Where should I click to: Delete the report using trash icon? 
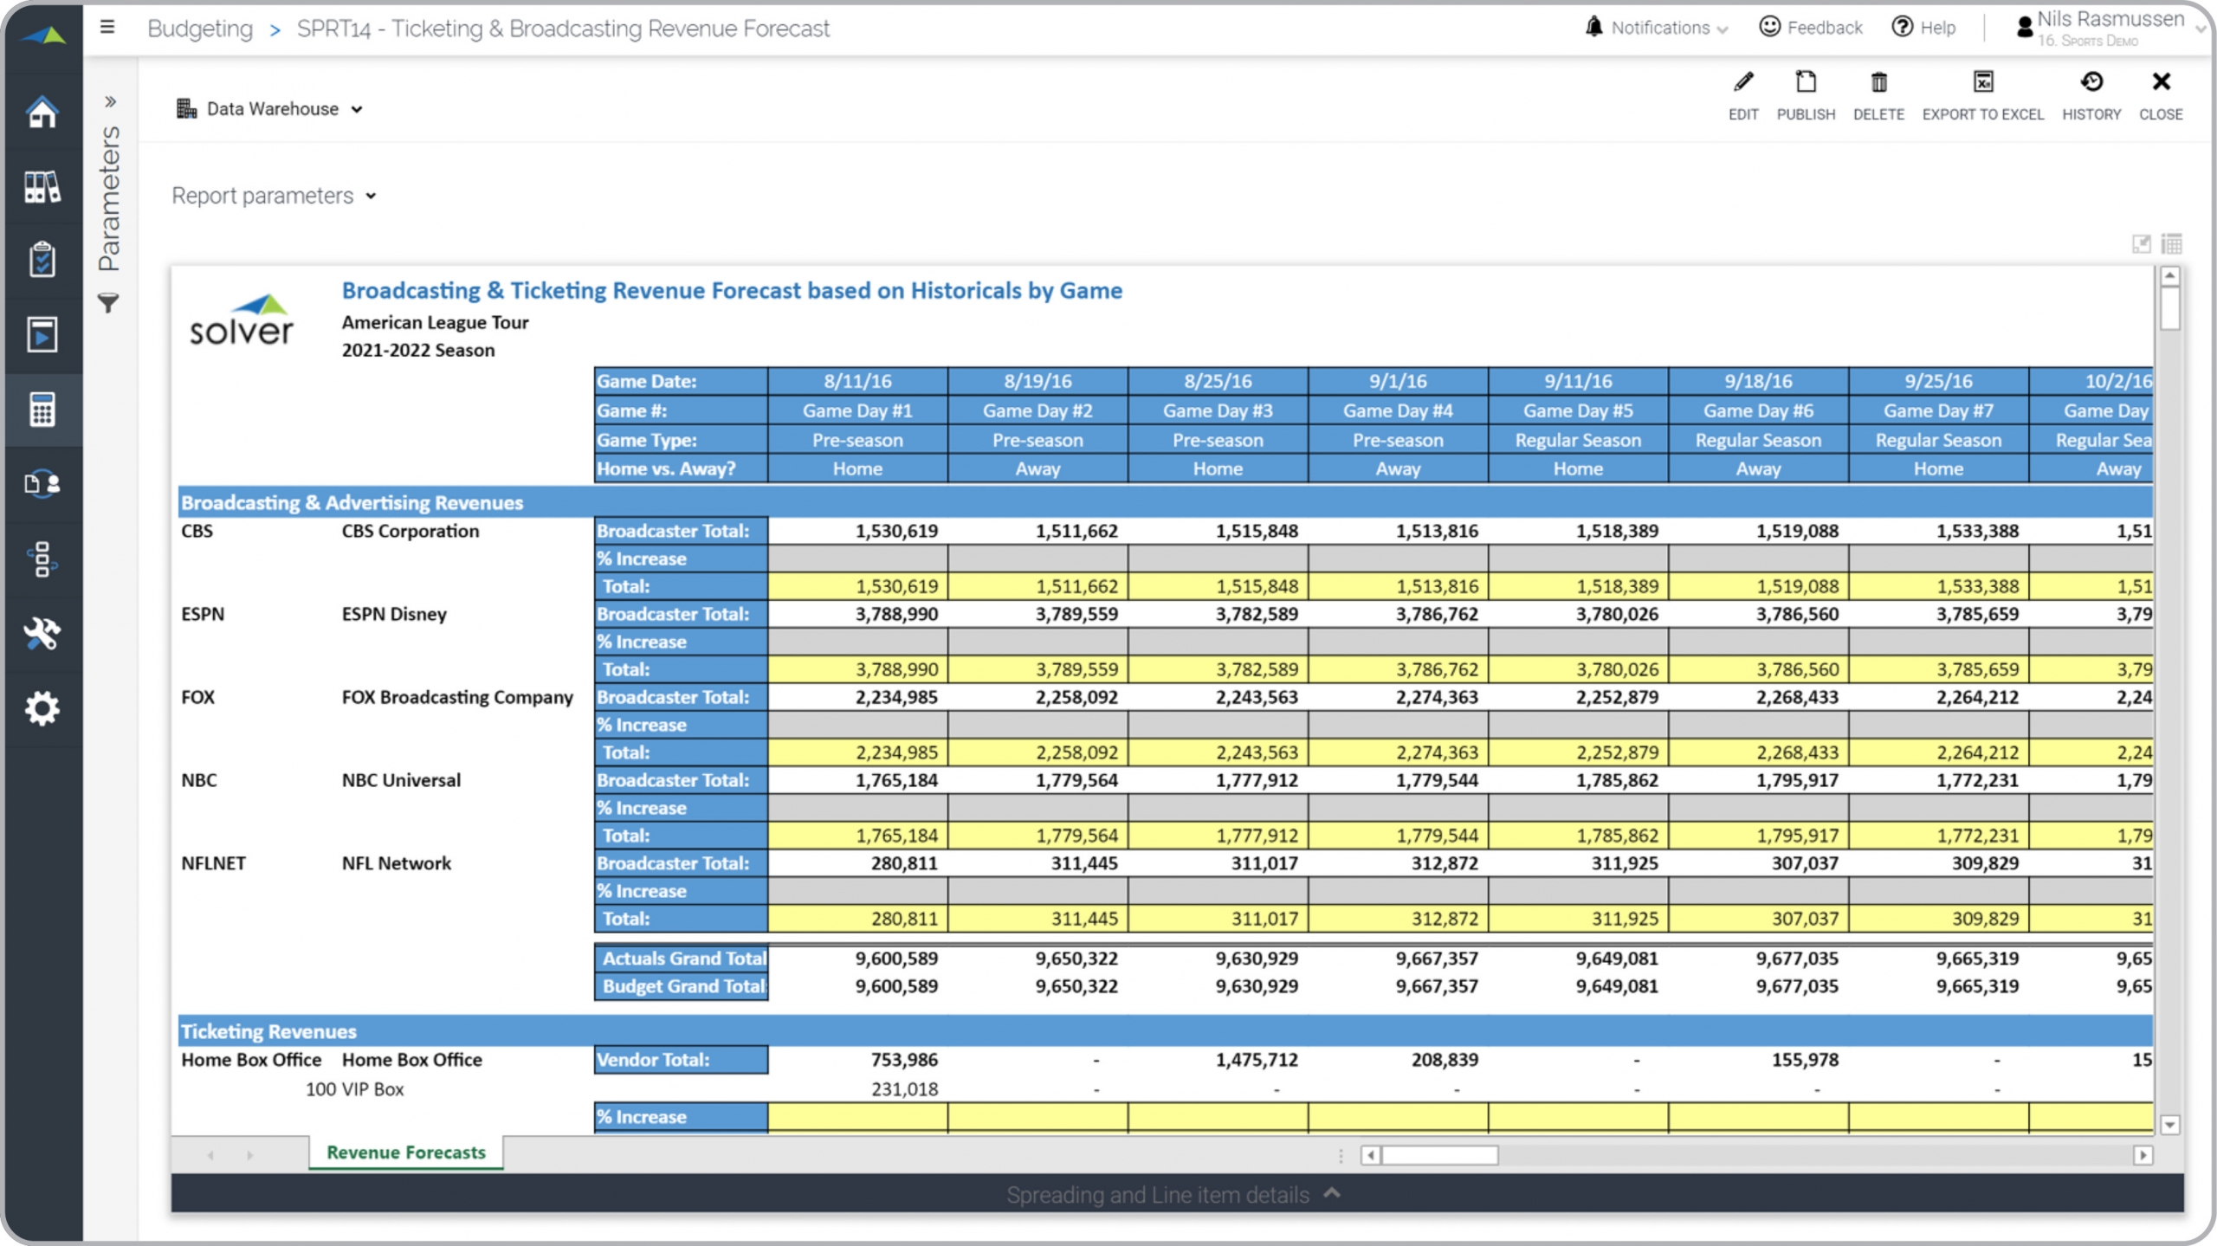(x=1878, y=83)
